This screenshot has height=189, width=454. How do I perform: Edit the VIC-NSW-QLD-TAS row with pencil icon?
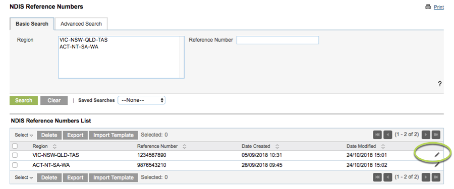[437, 155]
